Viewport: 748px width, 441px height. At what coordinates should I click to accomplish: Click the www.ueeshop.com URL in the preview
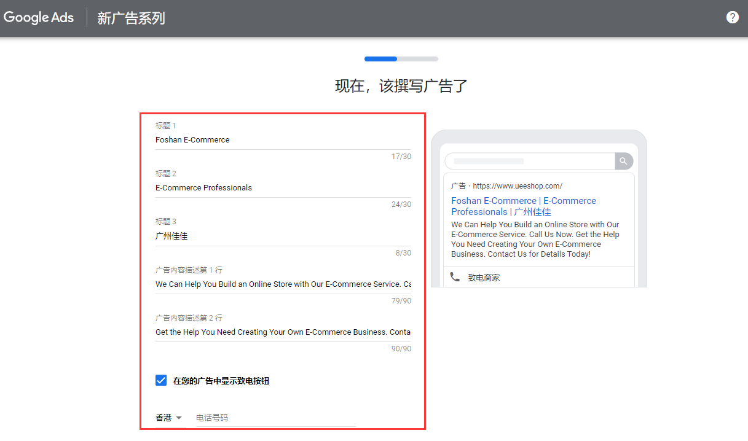[x=517, y=185]
